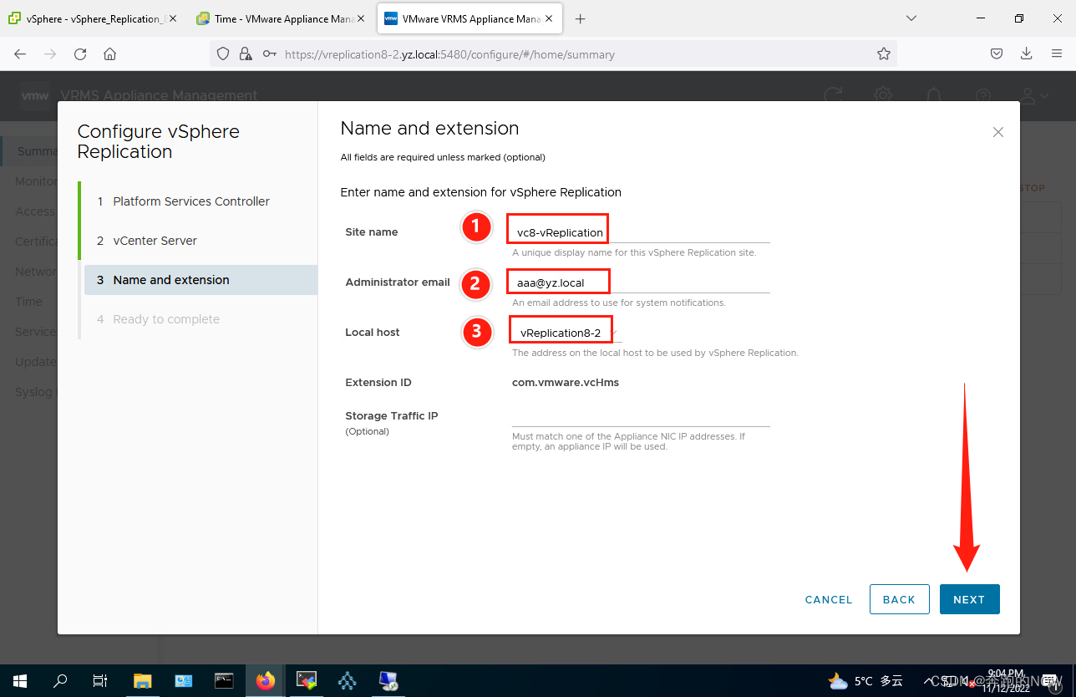Open the network topology app on the taskbar
The image size is (1076, 697).
(x=348, y=680)
